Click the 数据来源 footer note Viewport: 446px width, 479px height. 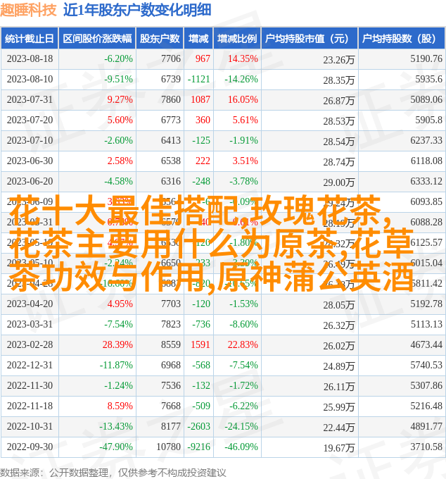113,472
